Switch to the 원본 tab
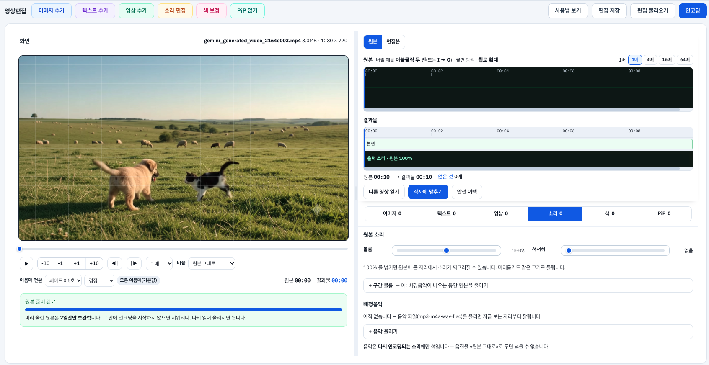Image resolution: width=709 pixels, height=365 pixels. click(x=373, y=42)
